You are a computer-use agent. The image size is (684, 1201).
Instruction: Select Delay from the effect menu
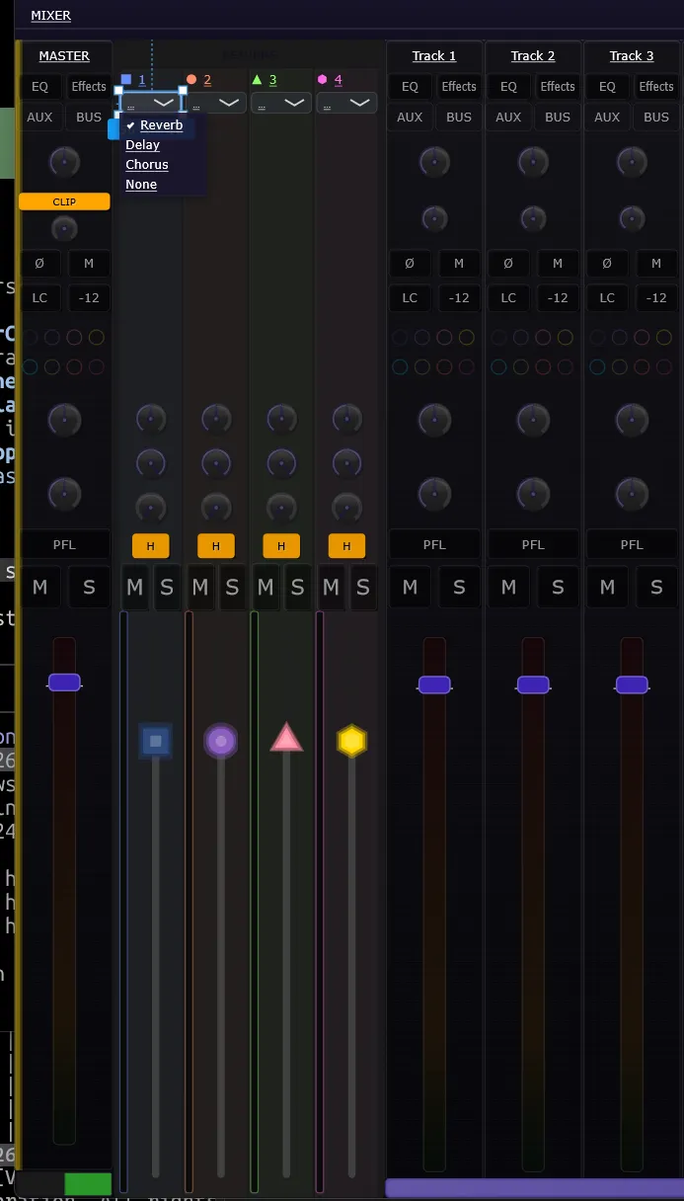click(143, 145)
